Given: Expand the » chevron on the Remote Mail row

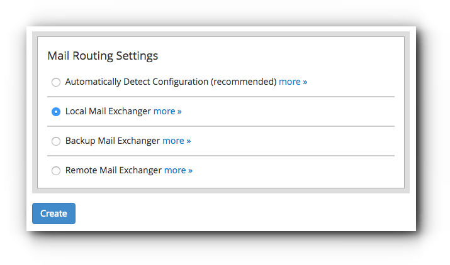Looking at the screenshot, I should point(190,171).
